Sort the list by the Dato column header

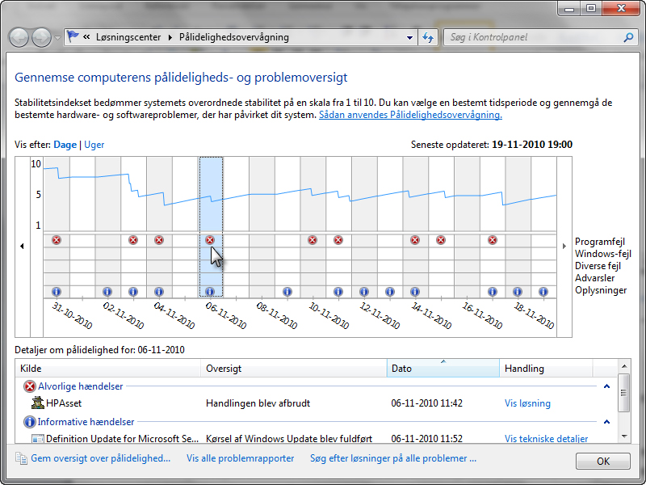[x=443, y=369]
